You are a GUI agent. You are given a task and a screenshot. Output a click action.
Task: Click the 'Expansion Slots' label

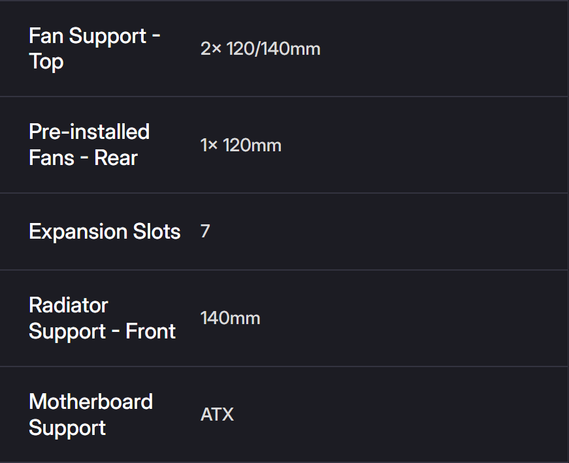(105, 231)
